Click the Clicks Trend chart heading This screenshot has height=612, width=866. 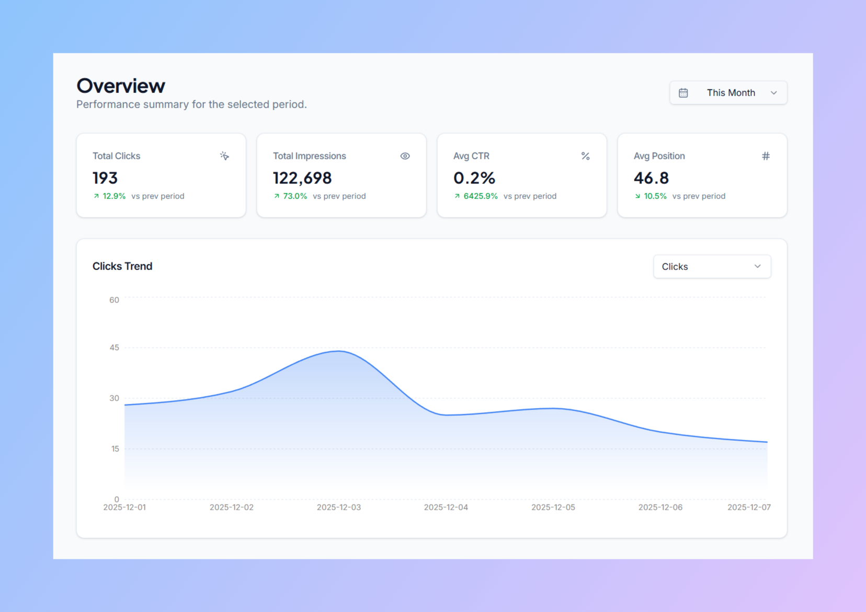122,266
